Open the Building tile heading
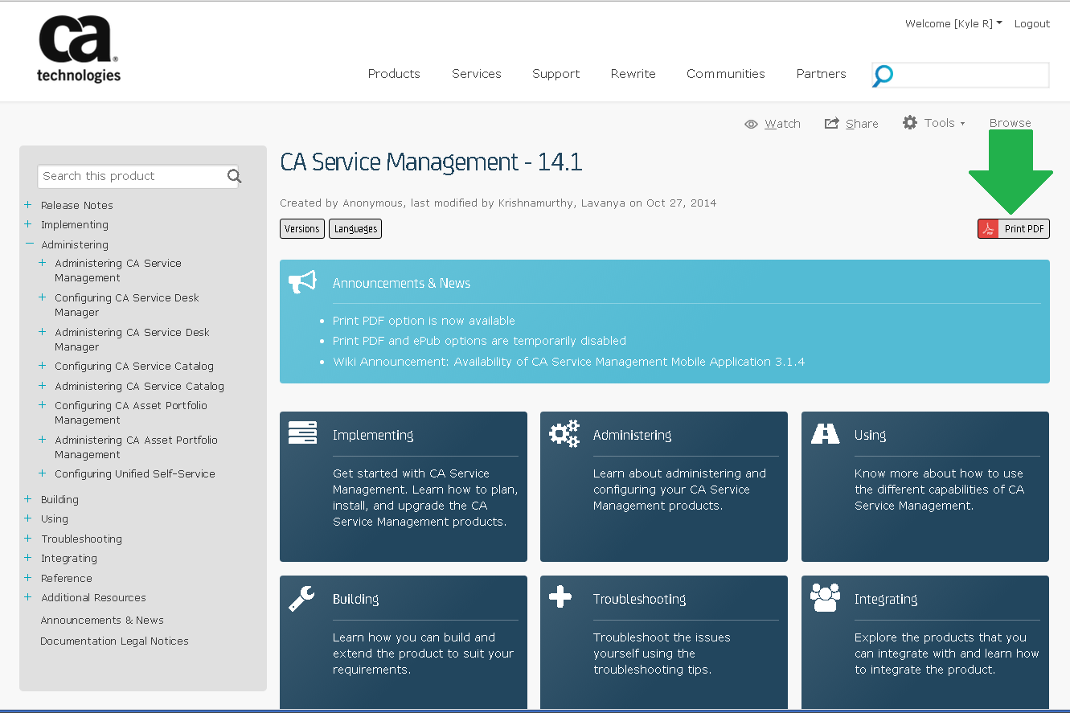 [355, 599]
